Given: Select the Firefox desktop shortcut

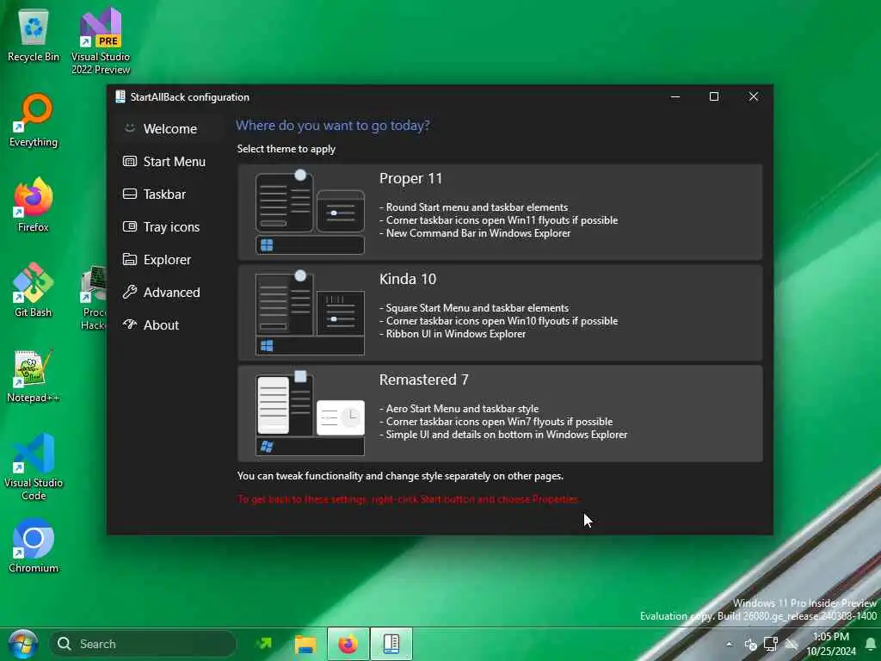Looking at the screenshot, I should click(34, 205).
